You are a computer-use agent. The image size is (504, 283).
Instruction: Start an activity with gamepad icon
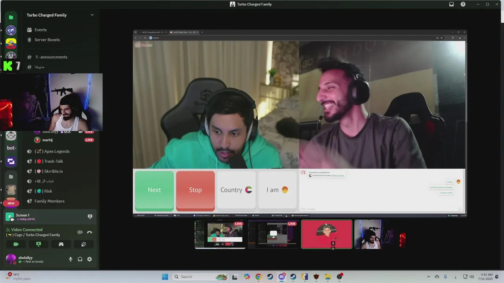(x=61, y=244)
